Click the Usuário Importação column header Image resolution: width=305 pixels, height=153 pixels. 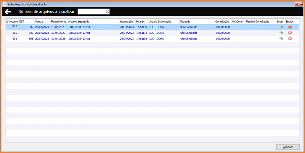164,22
